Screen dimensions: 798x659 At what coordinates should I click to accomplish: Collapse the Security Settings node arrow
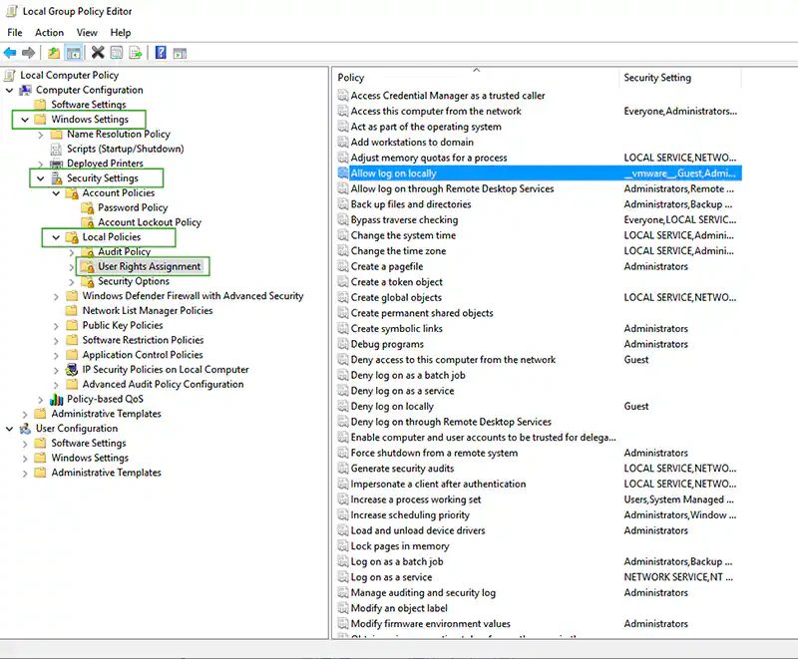coord(41,178)
